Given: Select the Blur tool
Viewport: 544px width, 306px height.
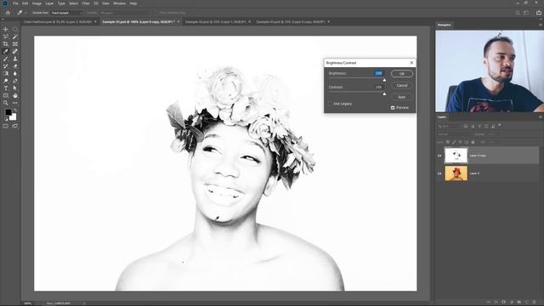Looking at the screenshot, I should [x=15, y=74].
